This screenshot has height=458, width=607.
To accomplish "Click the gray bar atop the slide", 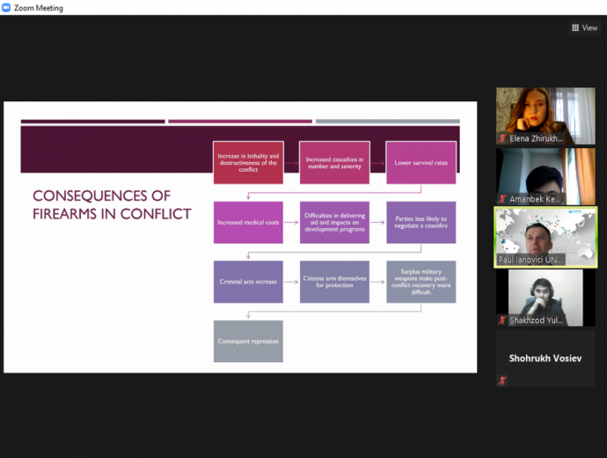I will pyautogui.click(x=387, y=122).
